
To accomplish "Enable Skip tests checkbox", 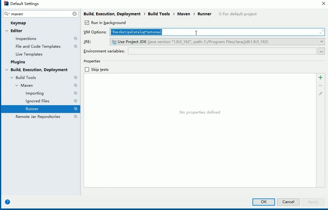I will tap(87, 70).
